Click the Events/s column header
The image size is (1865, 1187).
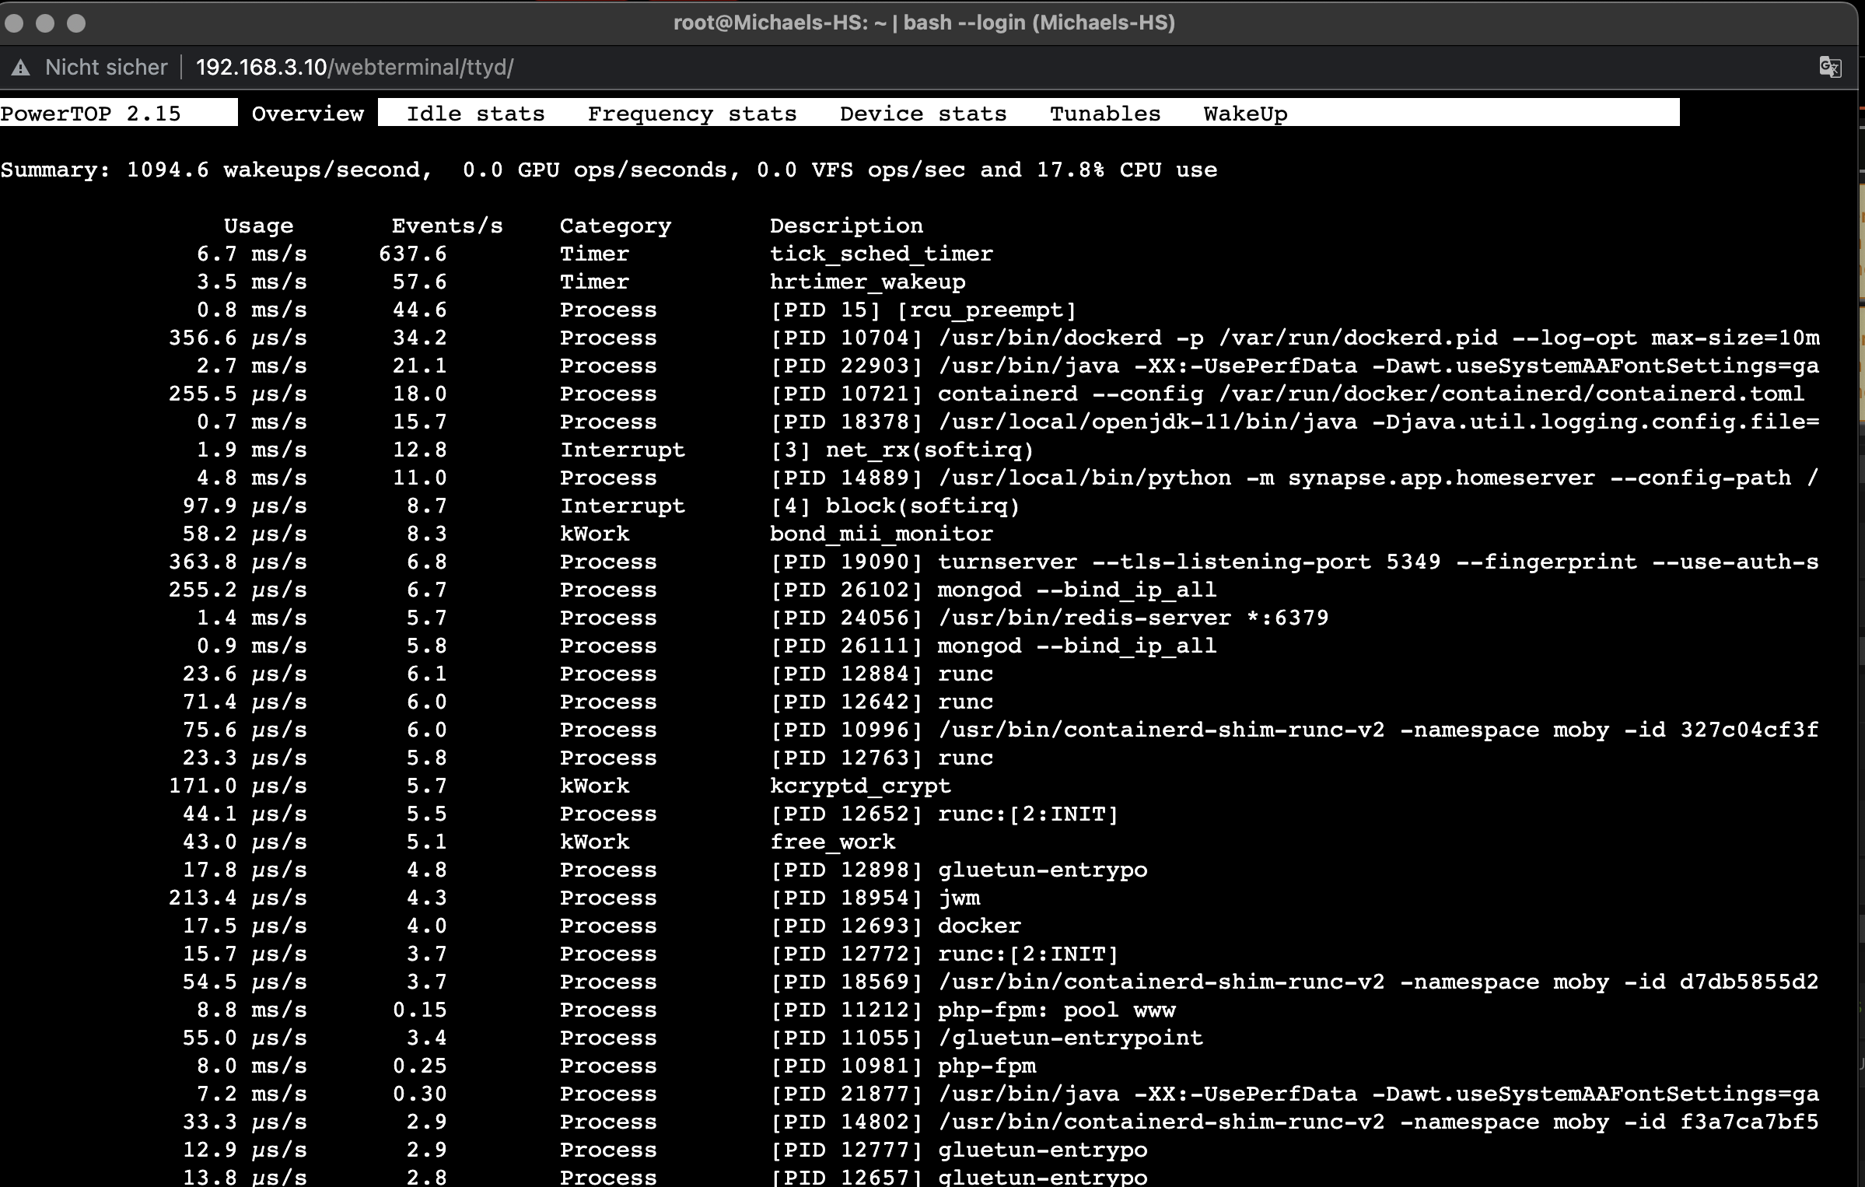pyautogui.click(x=446, y=226)
